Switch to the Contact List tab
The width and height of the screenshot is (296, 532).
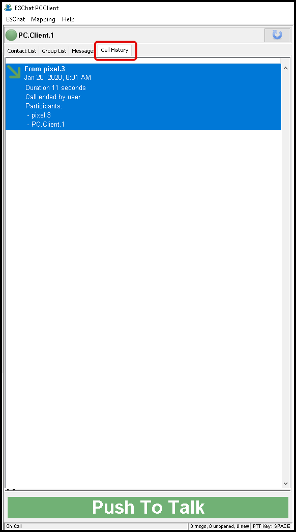(x=22, y=51)
